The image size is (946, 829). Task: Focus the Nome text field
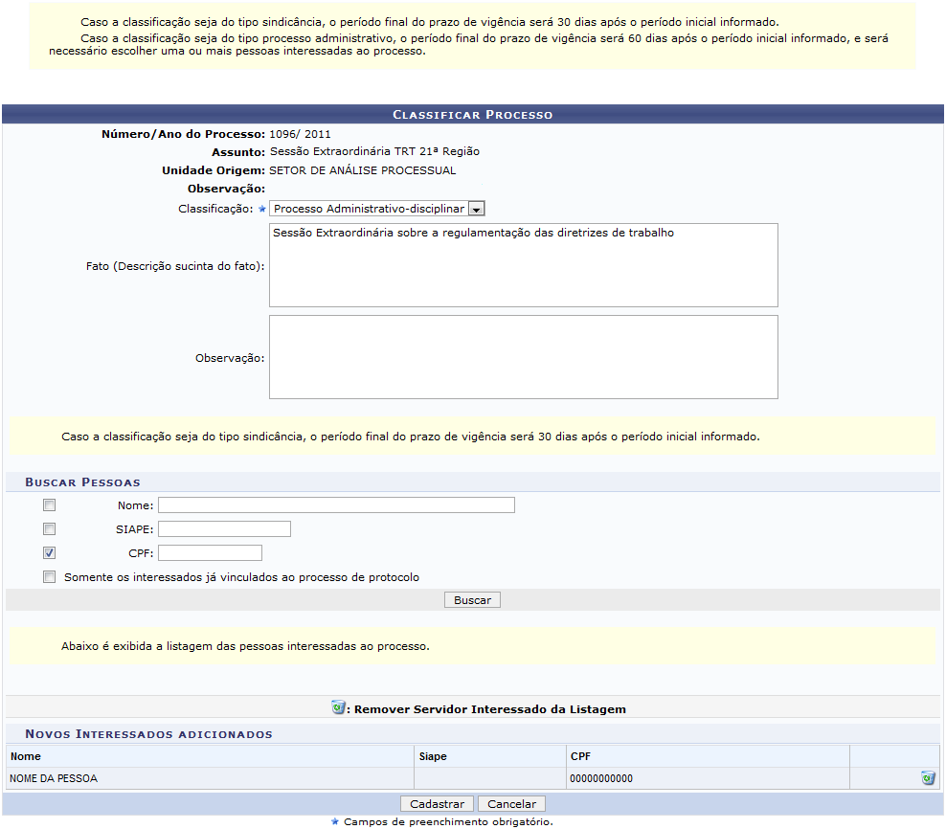(x=336, y=504)
